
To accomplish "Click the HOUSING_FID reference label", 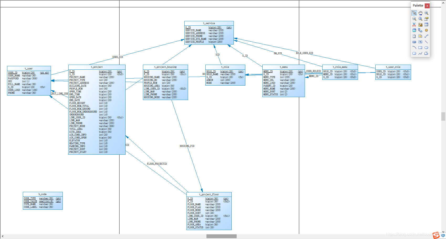I will [x=187, y=146].
